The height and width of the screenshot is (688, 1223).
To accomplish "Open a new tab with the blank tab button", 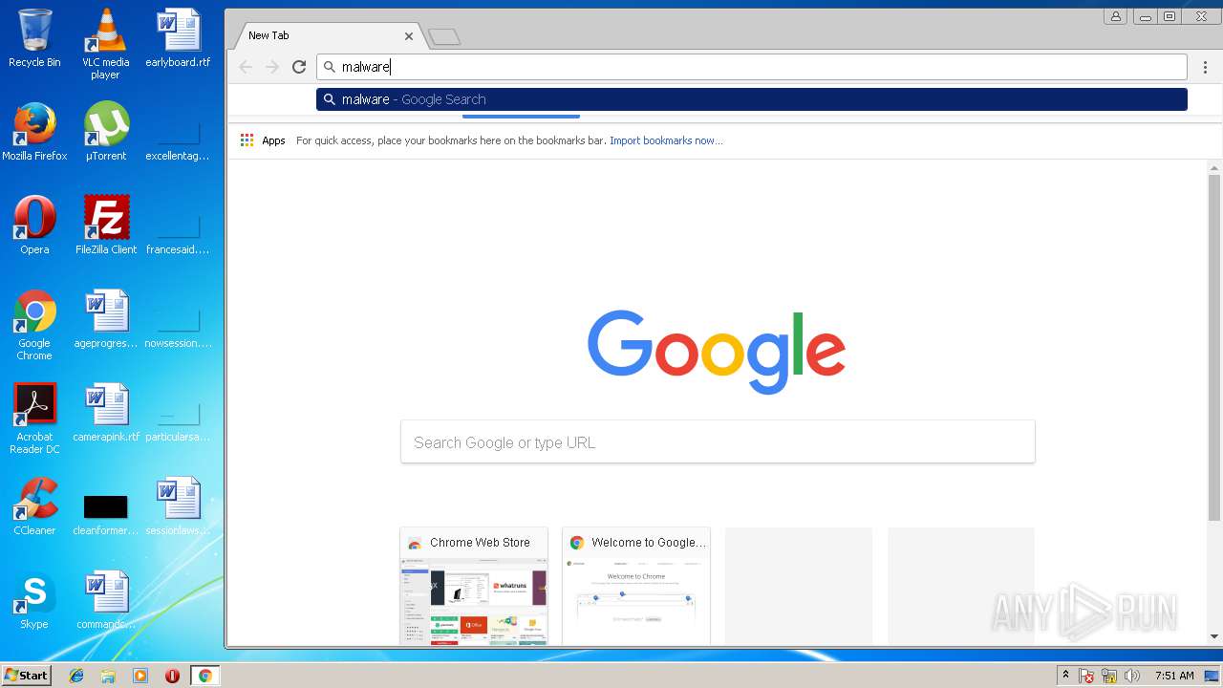I will (x=444, y=37).
